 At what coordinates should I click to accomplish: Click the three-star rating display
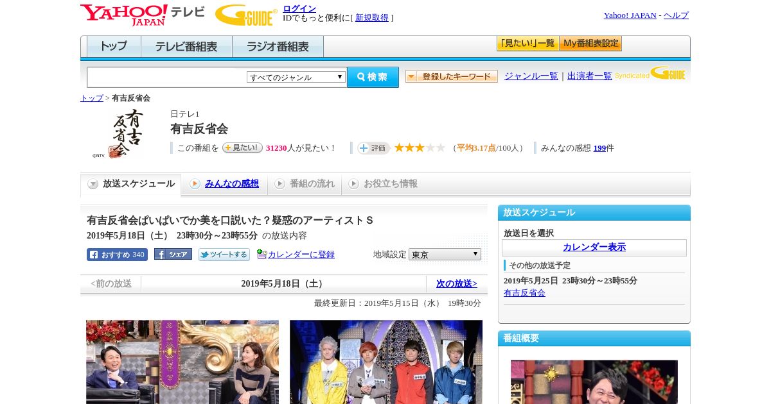click(420, 148)
